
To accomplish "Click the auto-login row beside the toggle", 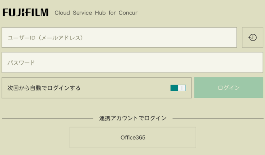I will pos(132,88).
